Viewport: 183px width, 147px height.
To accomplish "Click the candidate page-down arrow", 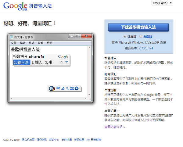I will [66, 62].
